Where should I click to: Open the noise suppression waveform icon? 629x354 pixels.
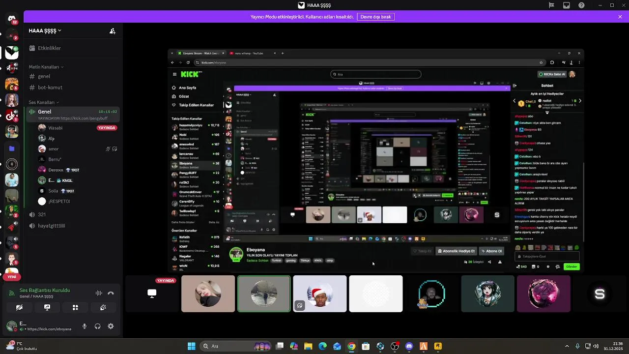point(99,293)
